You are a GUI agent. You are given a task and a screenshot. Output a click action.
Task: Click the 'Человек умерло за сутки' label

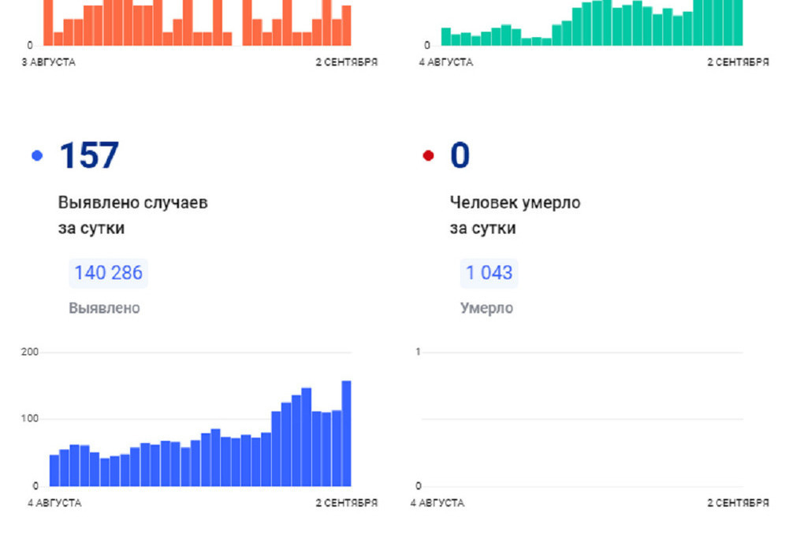(516, 215)
